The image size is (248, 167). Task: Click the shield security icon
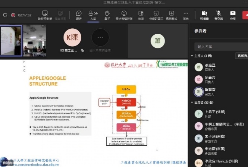click(5, 15)
